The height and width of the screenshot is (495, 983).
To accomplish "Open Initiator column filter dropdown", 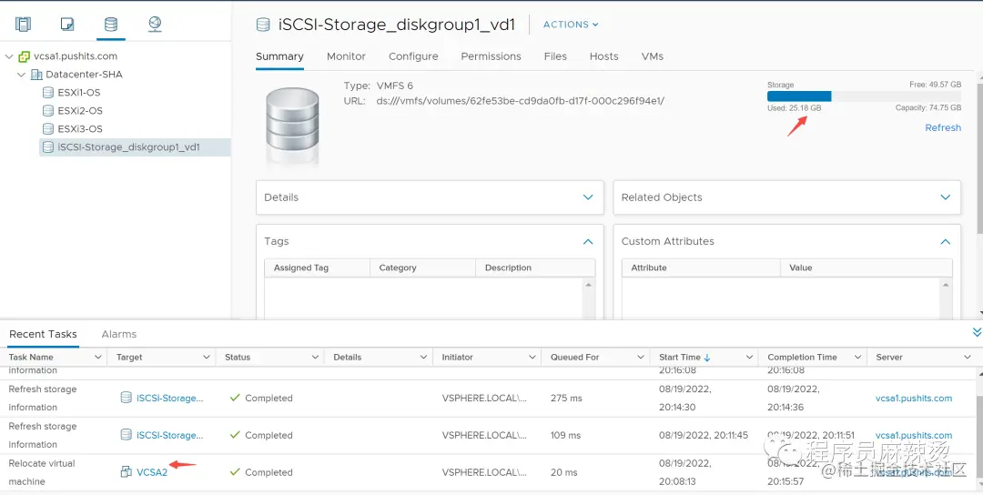I will [532, 358].
